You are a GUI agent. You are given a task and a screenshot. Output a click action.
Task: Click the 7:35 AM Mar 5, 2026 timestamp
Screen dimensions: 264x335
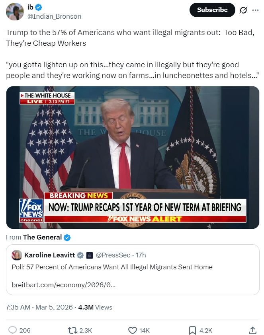point(39,307)
